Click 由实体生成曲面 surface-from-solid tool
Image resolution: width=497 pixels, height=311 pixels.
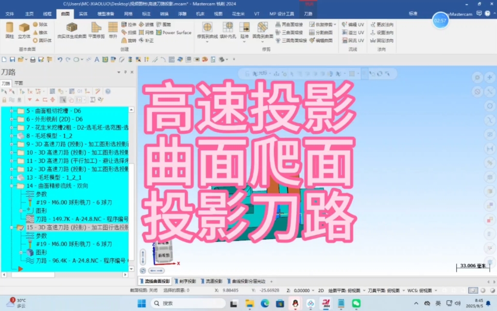click(x=72, y=31)
